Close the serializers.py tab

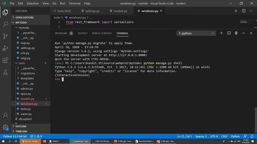[161, 11]
